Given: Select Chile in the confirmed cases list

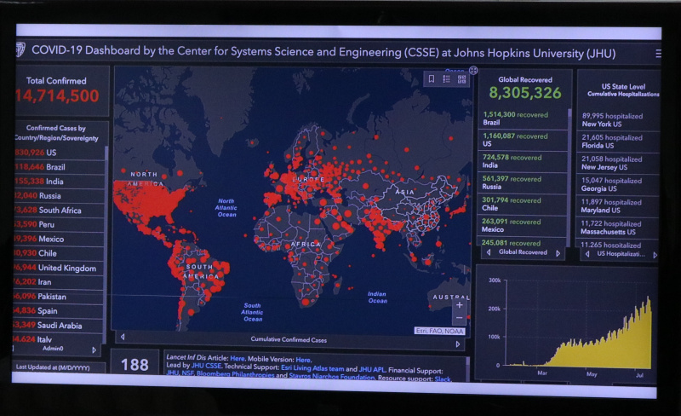Looking at the screenshot, I should (60, 253).
